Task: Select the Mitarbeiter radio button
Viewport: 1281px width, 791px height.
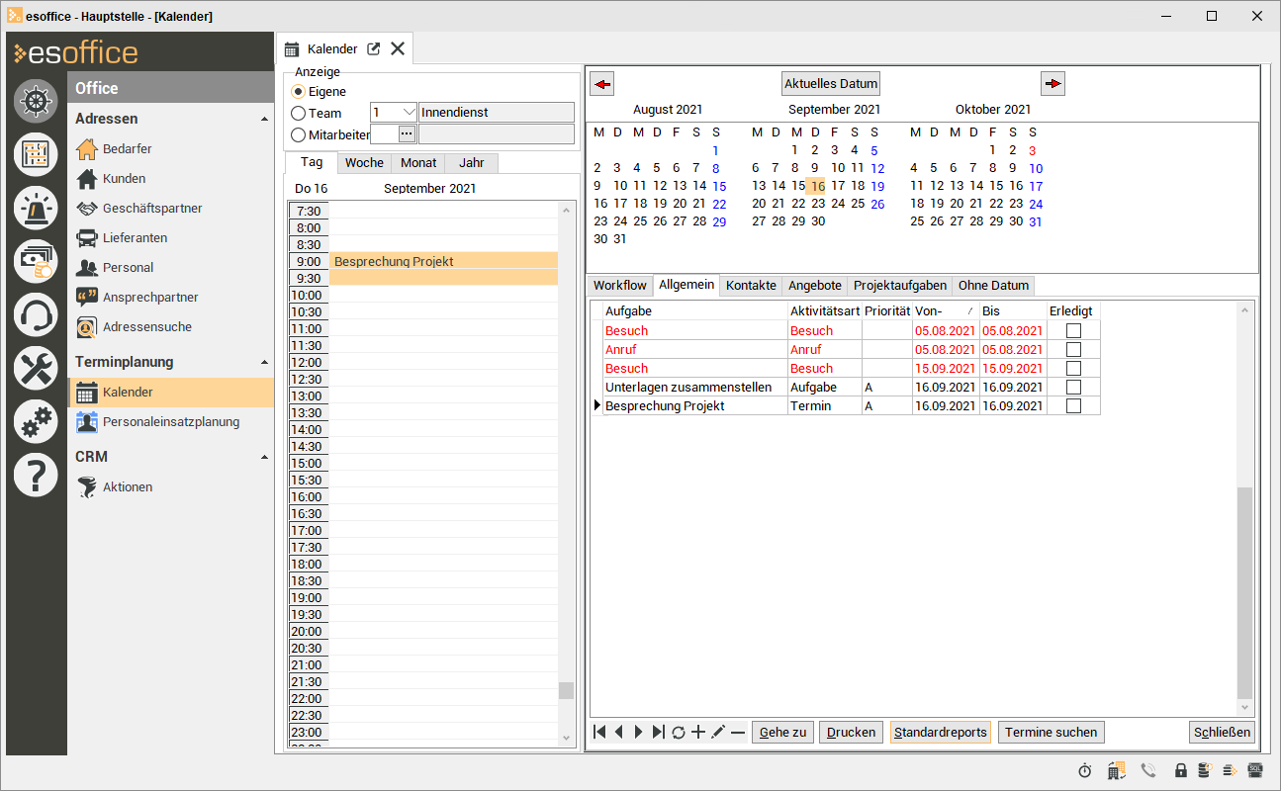Action: 299,134
